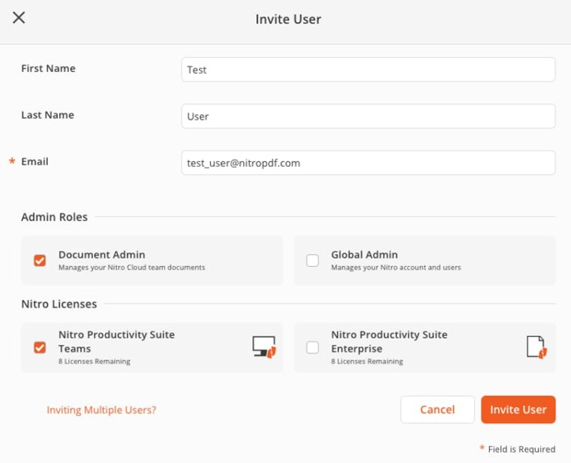Screen dimensions: 571x463
Task: Uncheck the Document Admin role checkbox
Action: click(40, 260)
